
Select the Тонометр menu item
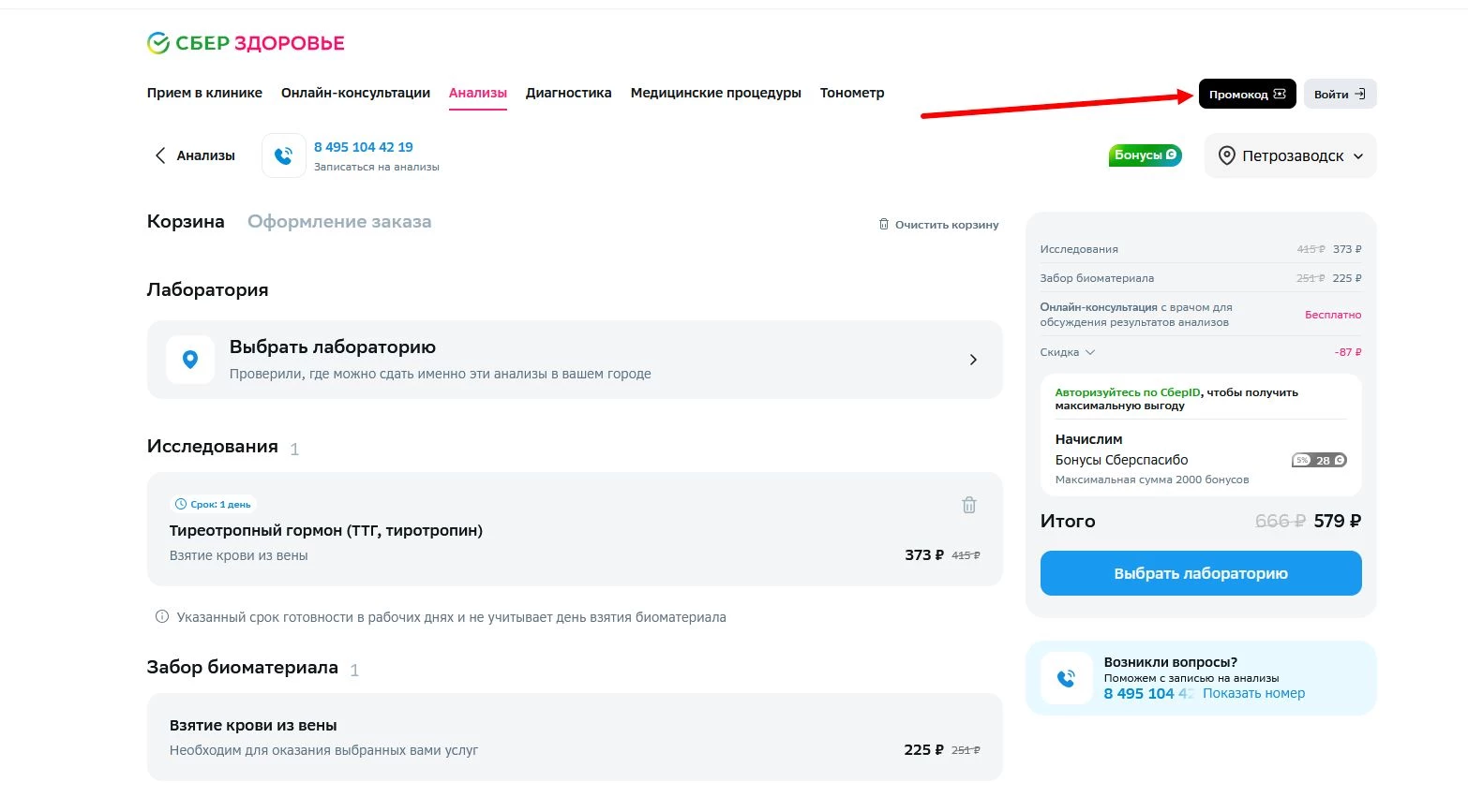[851, 93]
